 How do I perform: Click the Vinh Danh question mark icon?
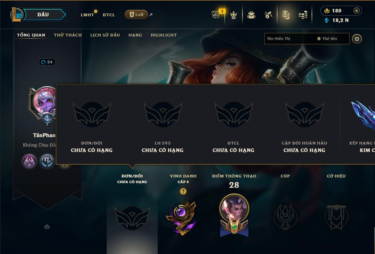[183, 191]
